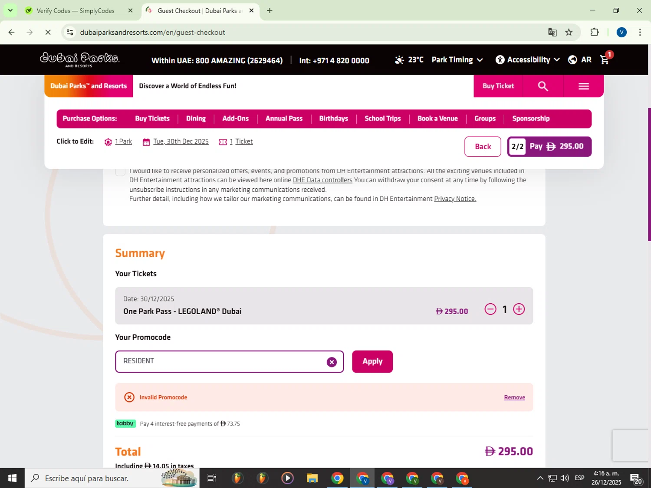Click the Google Translate icon in address bar
The width and height of the screenshot is (651, 488).
pyautogui.click(x=552, y=32)
